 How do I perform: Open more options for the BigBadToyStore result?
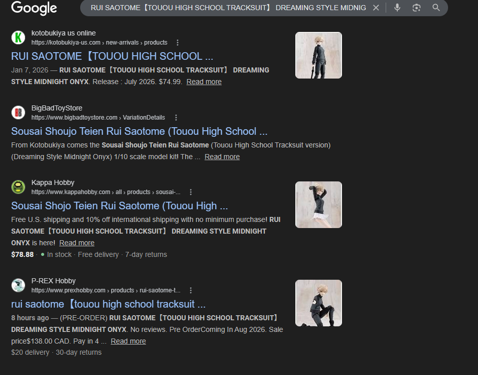[176, 118]
